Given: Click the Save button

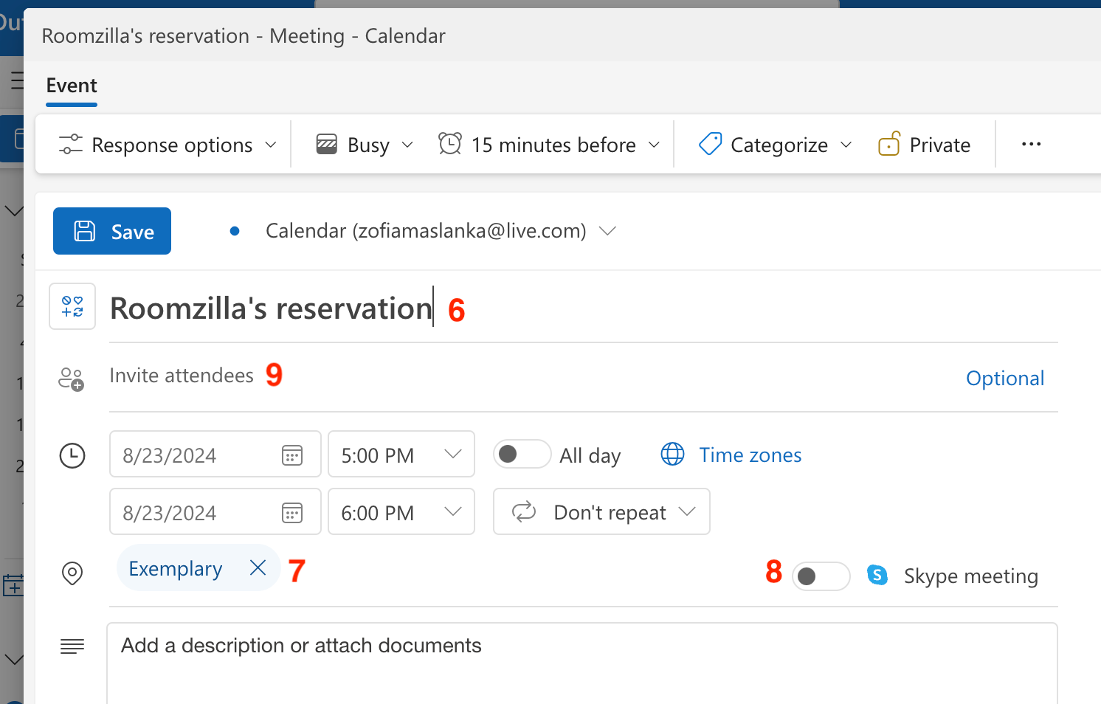Looking at the screenshot, I should [112, 231].
